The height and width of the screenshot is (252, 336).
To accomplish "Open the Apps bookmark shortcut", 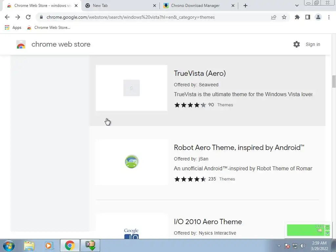I will [13, 28].
